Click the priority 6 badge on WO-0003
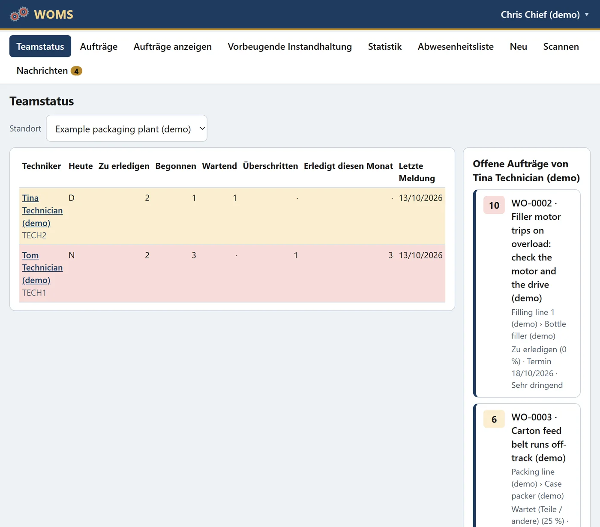This screenshot has height=527, width=600. (x=494, y=419)
